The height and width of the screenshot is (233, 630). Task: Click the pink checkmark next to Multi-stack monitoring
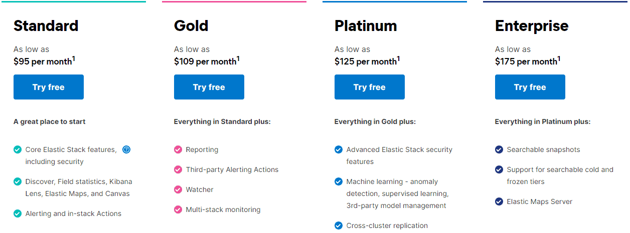(178, 209)
